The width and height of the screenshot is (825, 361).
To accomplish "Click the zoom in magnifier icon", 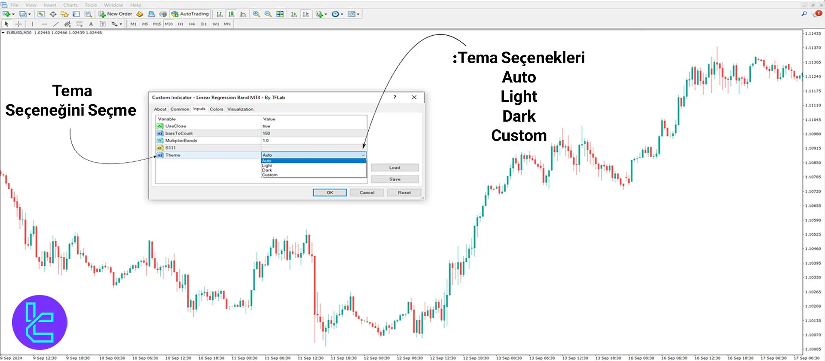I will [x=256, y=14].
